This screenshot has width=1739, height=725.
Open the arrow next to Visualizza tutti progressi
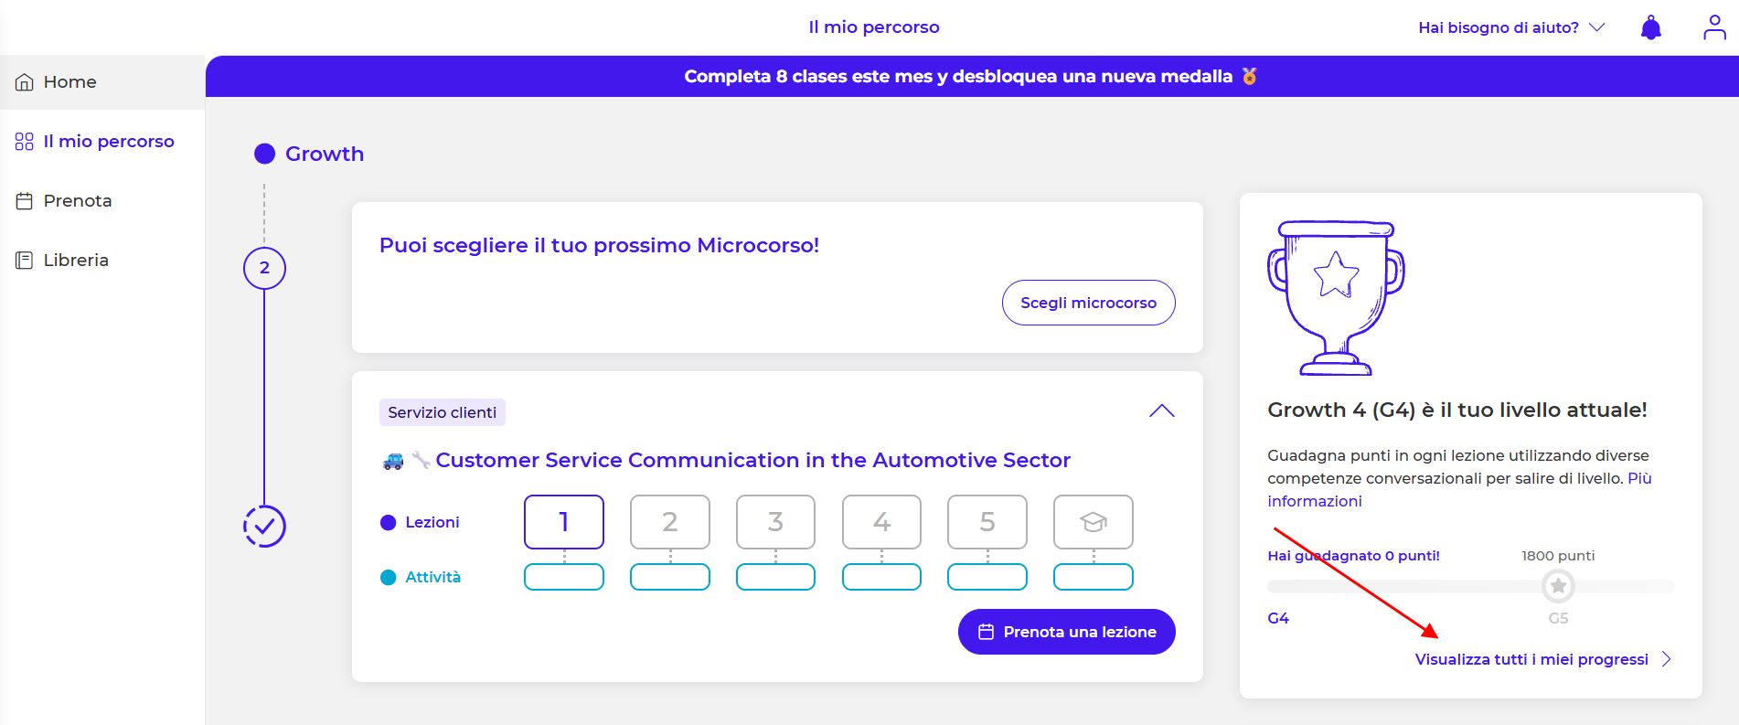tap(1666, 659)
